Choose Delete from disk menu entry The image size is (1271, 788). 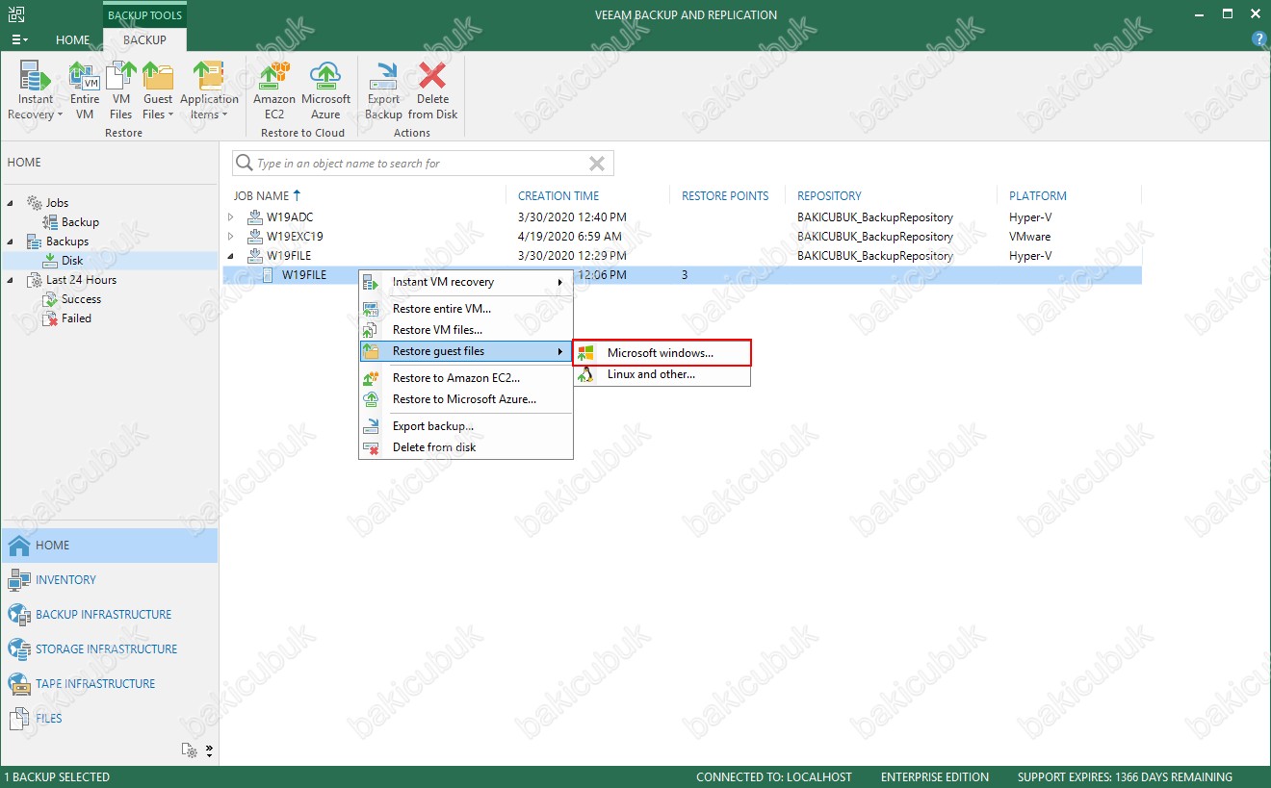pos(466,447)
